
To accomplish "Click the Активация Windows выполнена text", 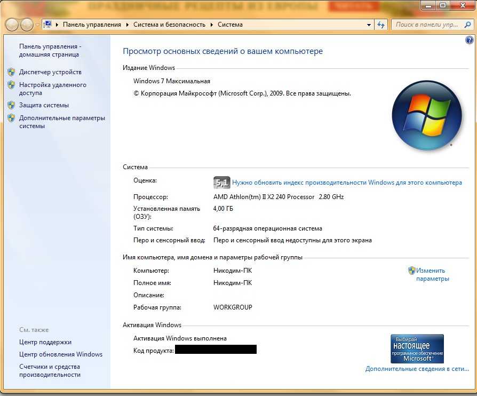I will [180, 338].
